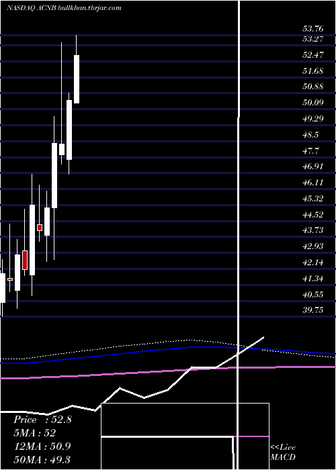This screenshot has width=336, height=470.
Task: Click the 39.75 price axis label
Action: (x=313, y=310)
